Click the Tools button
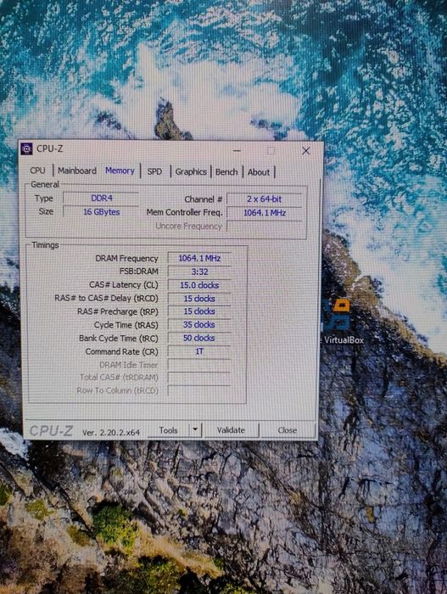 168,430
